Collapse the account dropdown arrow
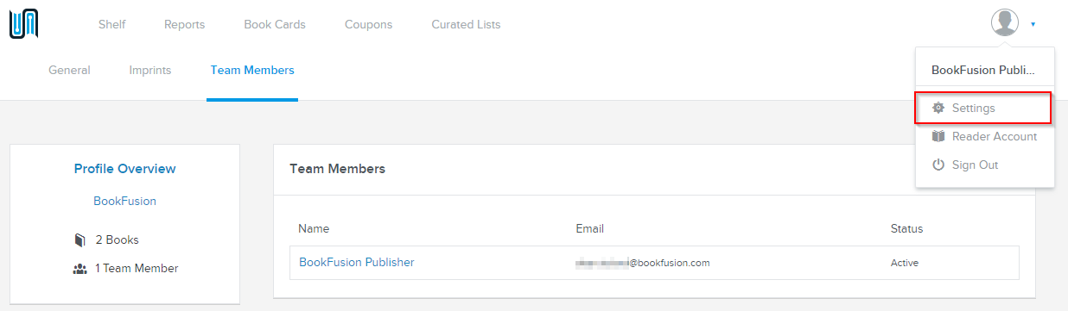The width and height of the screenshot is (1068, 311). [x=1033, y=24]
